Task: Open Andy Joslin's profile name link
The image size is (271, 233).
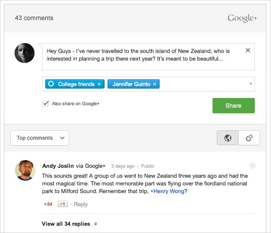Action: click(x=58, y=166)
